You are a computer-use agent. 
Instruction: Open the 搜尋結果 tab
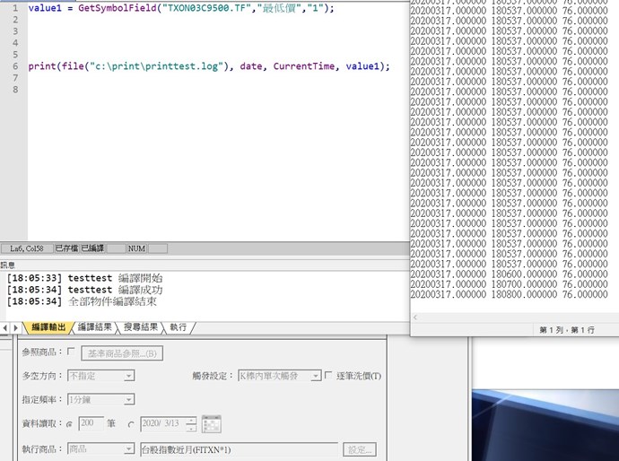click(141, 328)
